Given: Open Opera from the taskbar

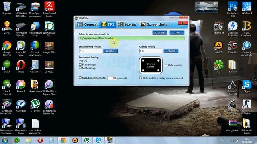Looking at the screenshot, I should click(x=40, y=140).
